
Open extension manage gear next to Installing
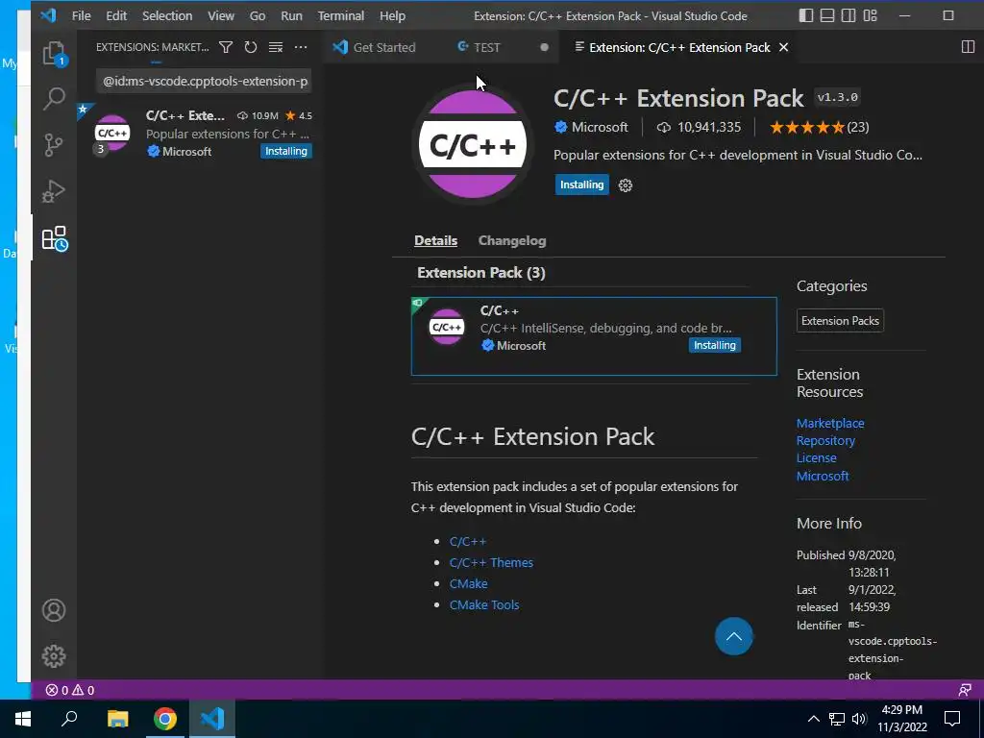625,185
